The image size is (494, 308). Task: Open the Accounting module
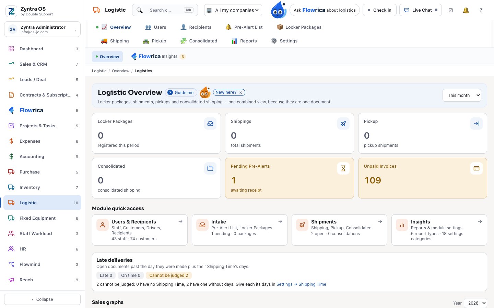pyautogui.click(x=42, y=156)
